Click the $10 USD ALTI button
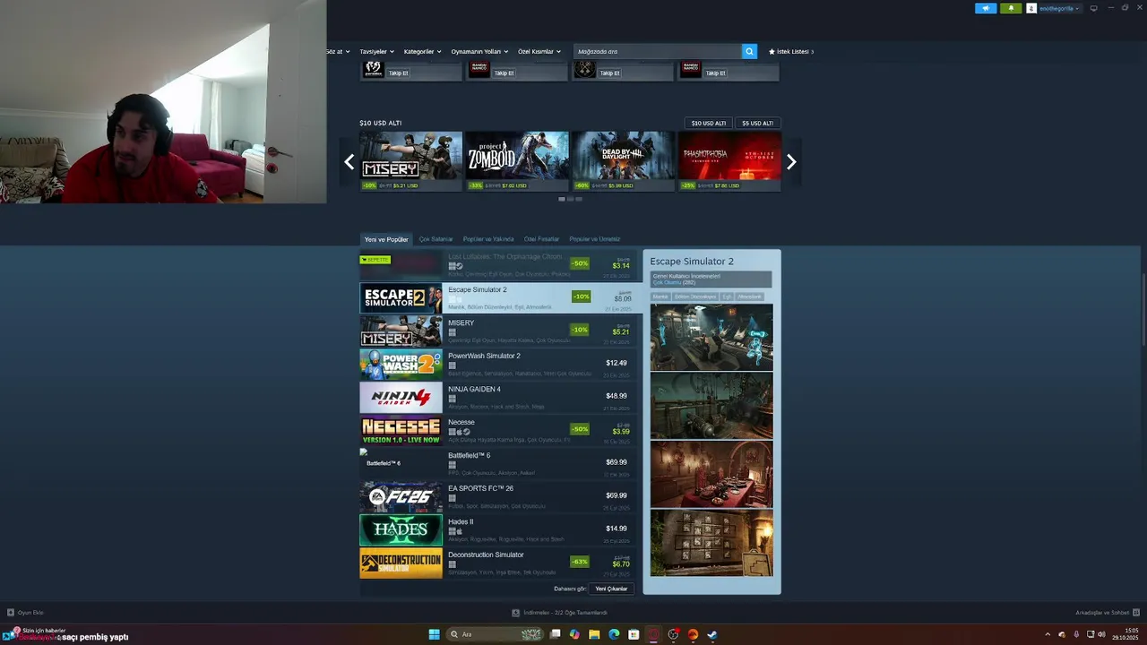 click(708, 123)
